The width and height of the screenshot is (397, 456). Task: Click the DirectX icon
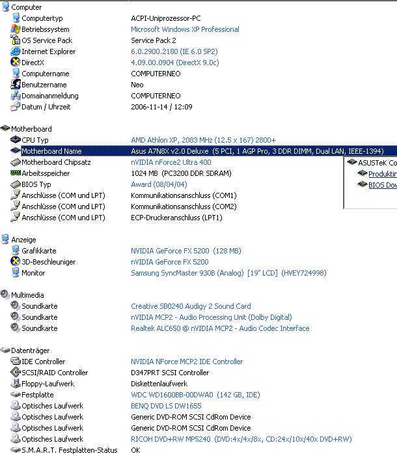pyautogui.click(x=16, y=63)
